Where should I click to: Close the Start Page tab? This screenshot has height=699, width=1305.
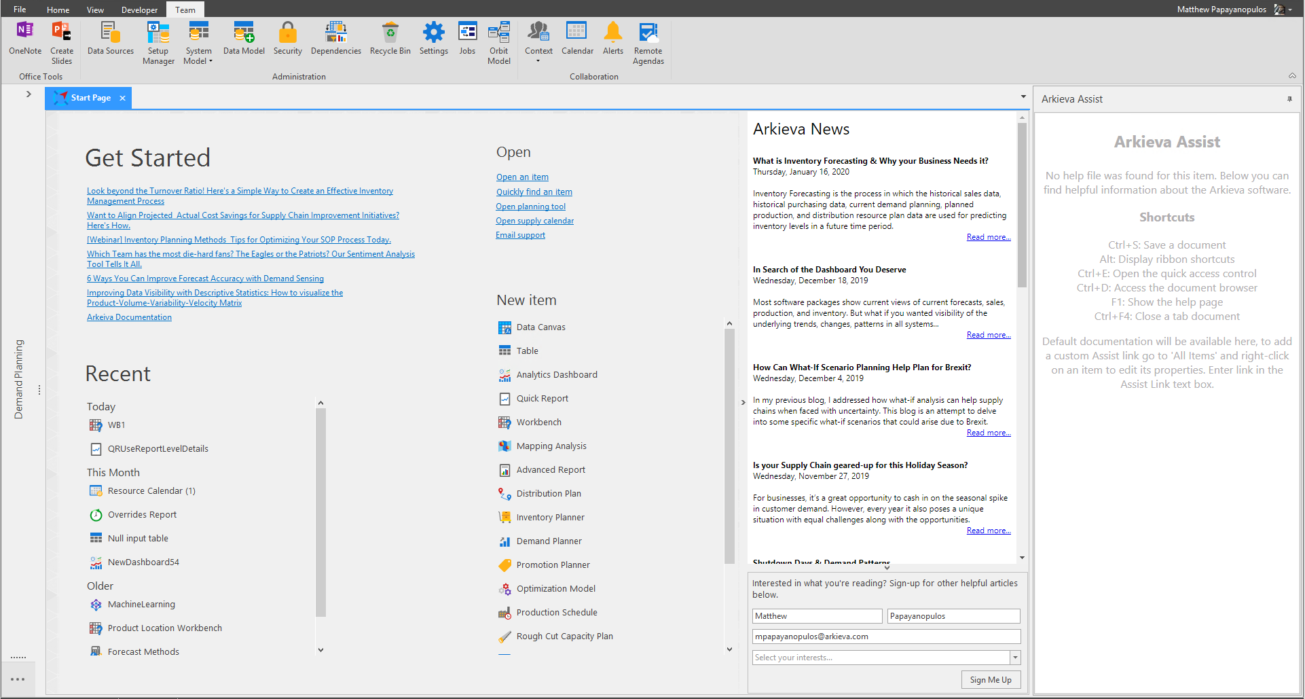click(x=123, y=98)
